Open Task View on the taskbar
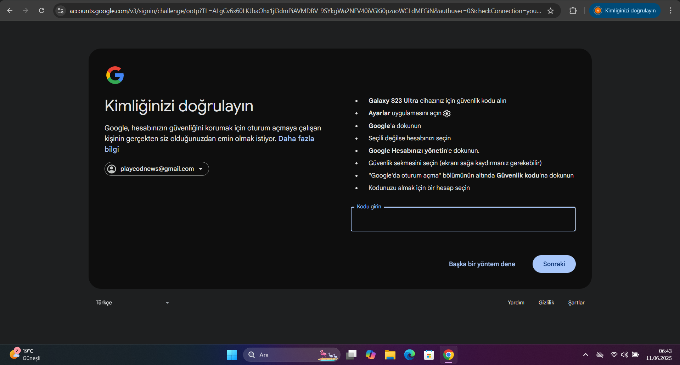The height and width of the screenshot is (365, 680). coord(351,355)
